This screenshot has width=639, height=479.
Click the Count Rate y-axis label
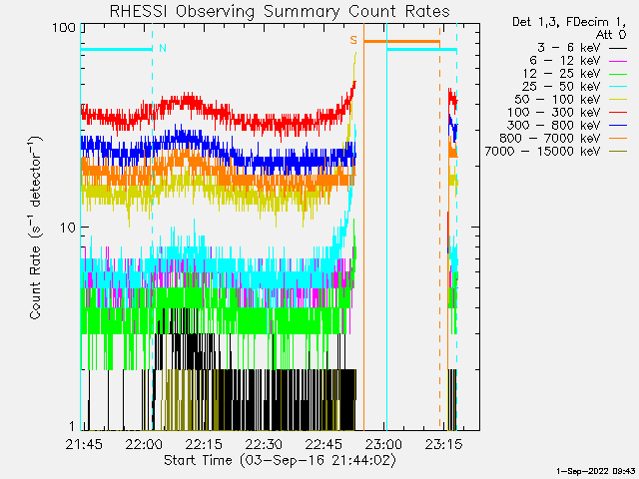(36, 228)
